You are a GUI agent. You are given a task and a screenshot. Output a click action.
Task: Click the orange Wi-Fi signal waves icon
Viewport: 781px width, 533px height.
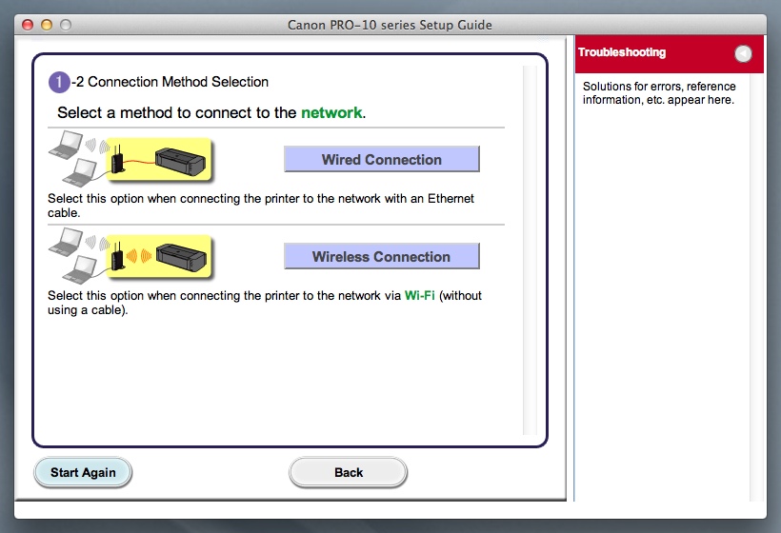coord(139,257)
